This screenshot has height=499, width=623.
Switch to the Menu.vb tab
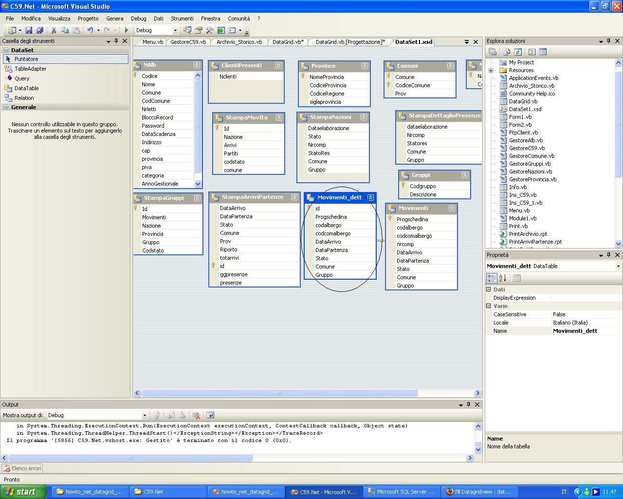point(152,42)
